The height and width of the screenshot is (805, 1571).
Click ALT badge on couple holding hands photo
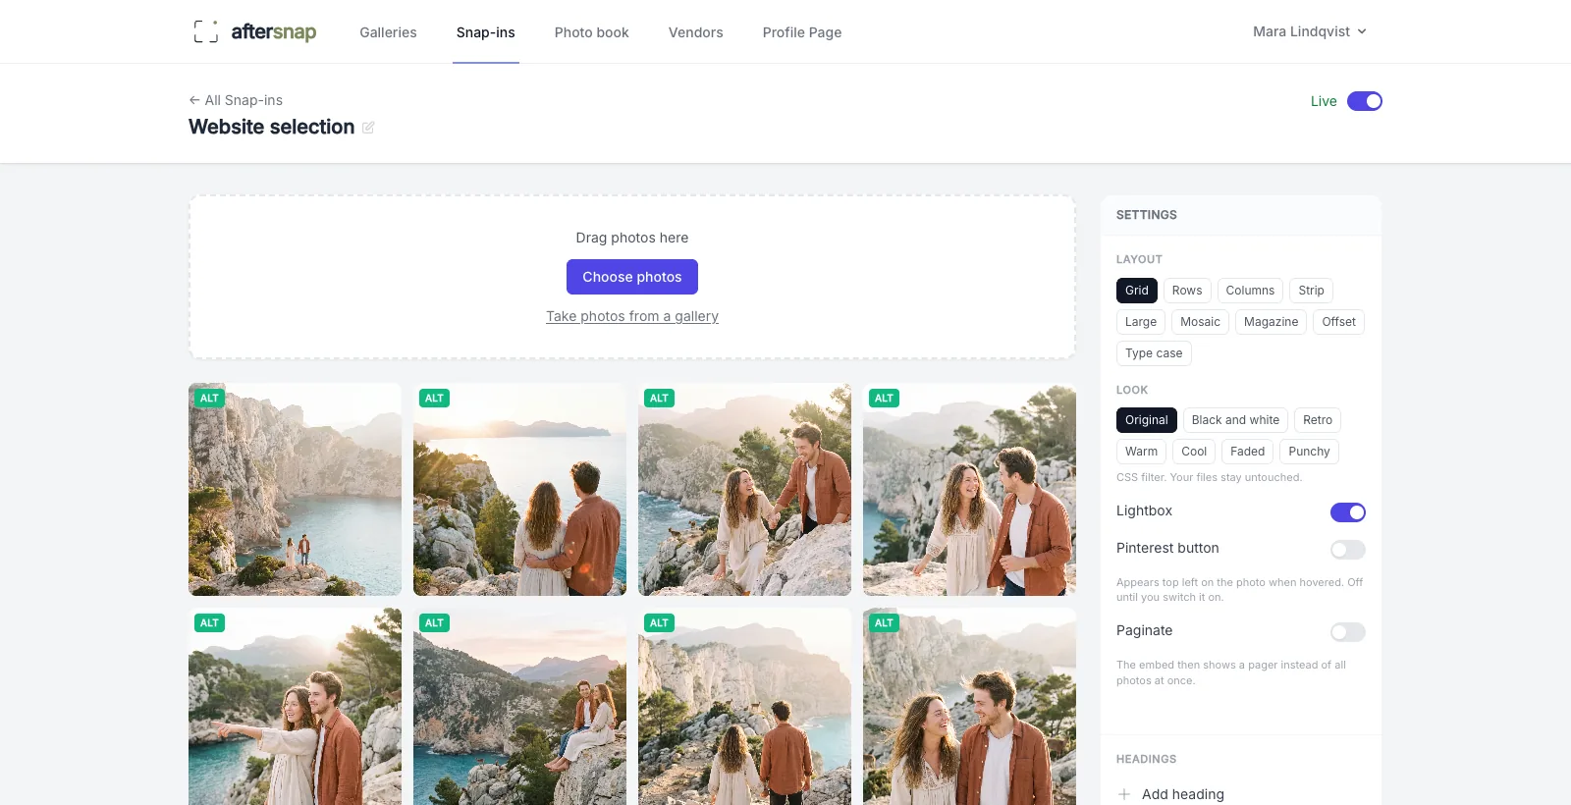(x=659, y=399)
